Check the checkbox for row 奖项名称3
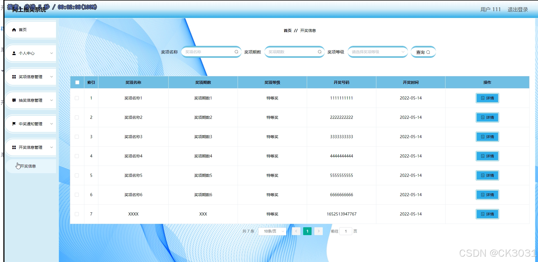 [77, 137]
